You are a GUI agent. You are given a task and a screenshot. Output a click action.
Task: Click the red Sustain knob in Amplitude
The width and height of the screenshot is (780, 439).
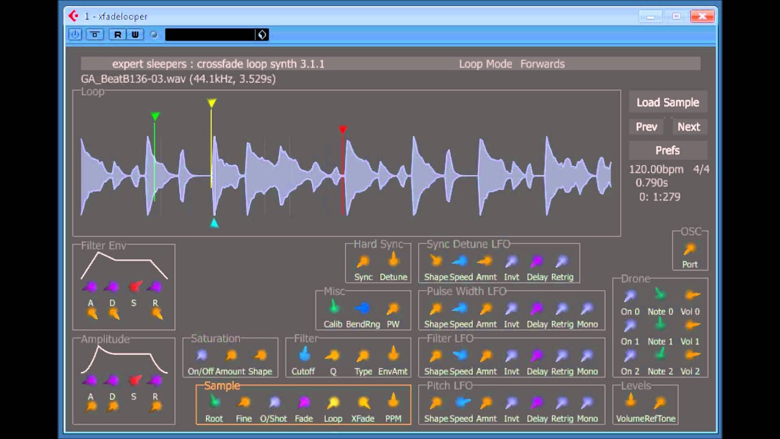[135, 380]
